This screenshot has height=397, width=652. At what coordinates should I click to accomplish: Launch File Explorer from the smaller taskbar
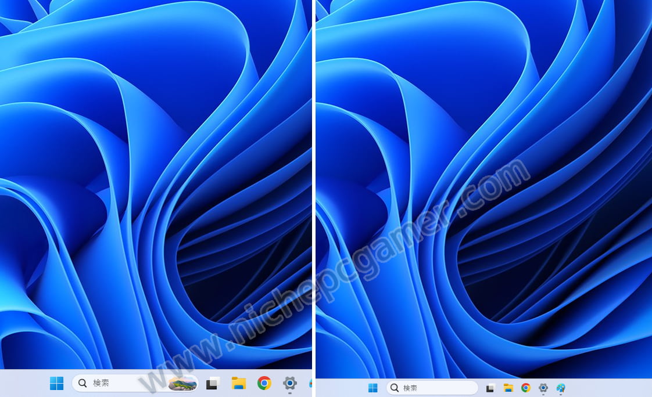click(508, 388)
